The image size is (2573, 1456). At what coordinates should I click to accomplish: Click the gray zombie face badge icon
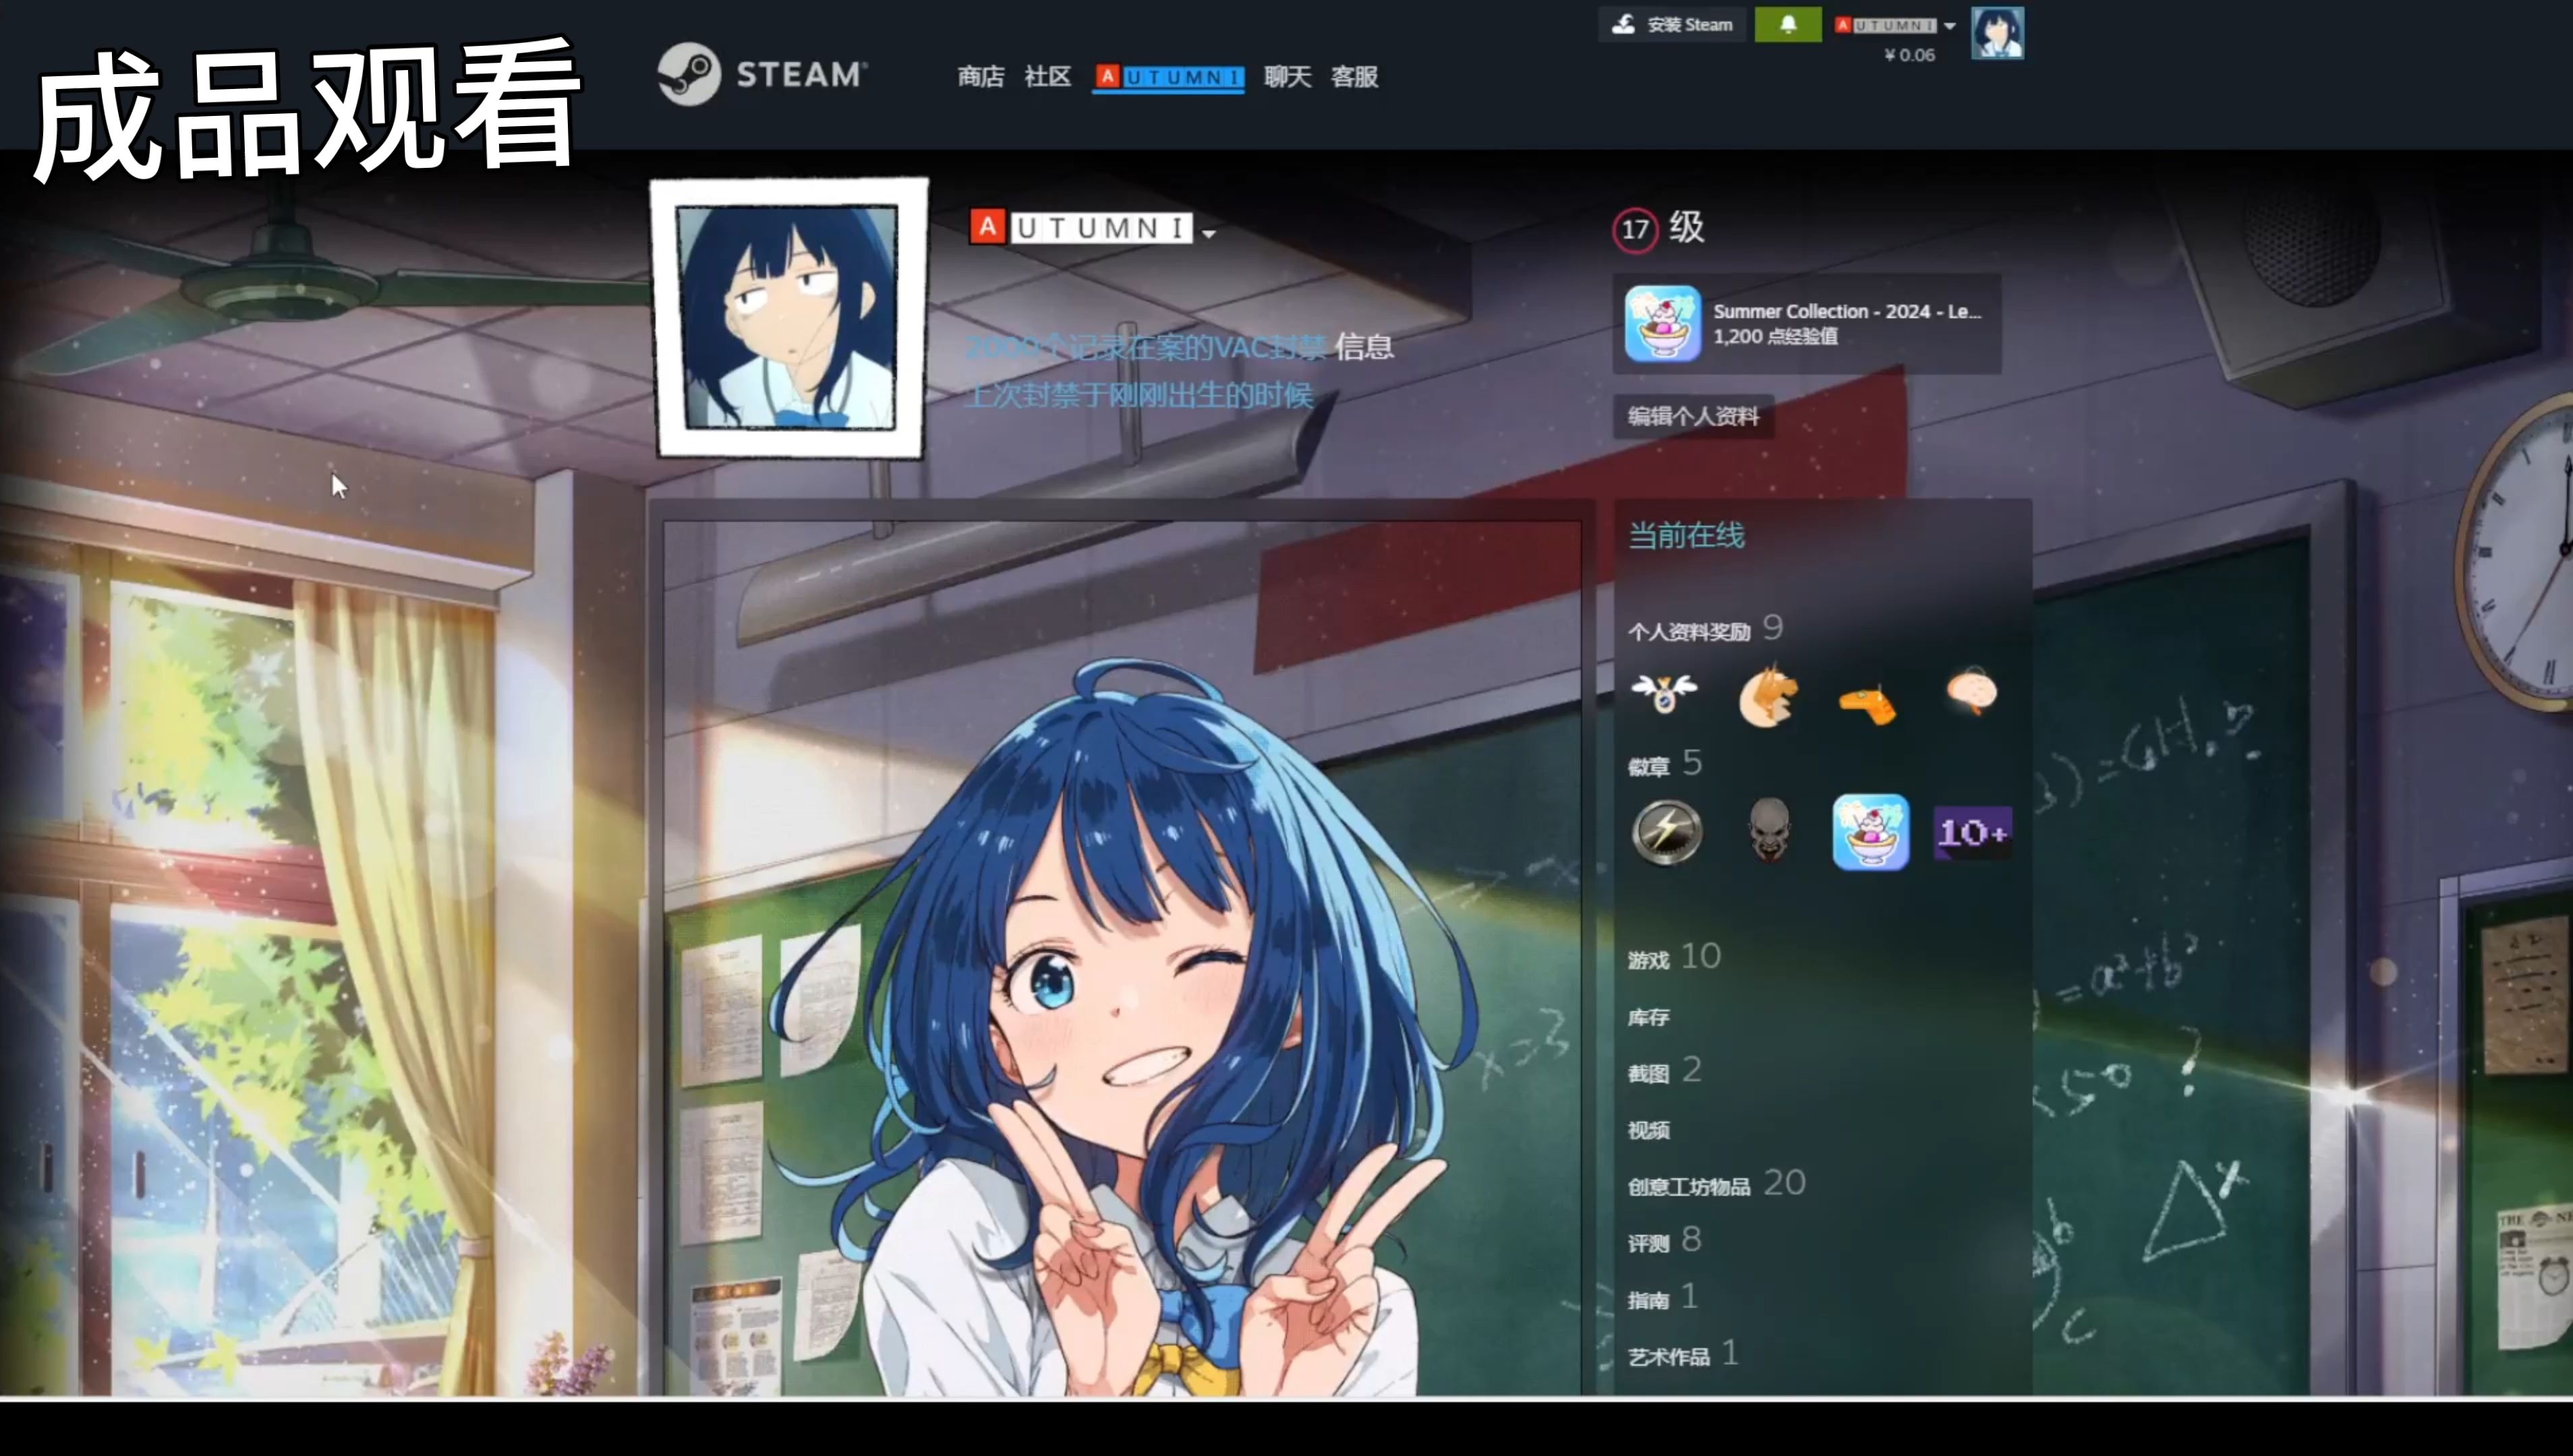tap(1768, 829)
